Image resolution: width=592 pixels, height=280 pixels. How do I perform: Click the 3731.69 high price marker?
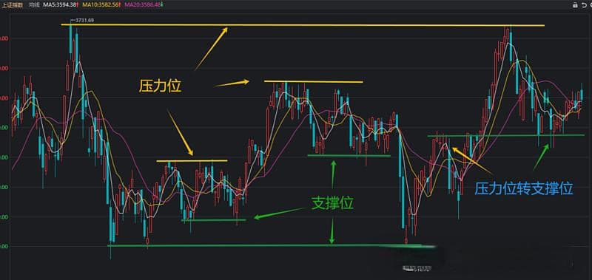[84, 21]
